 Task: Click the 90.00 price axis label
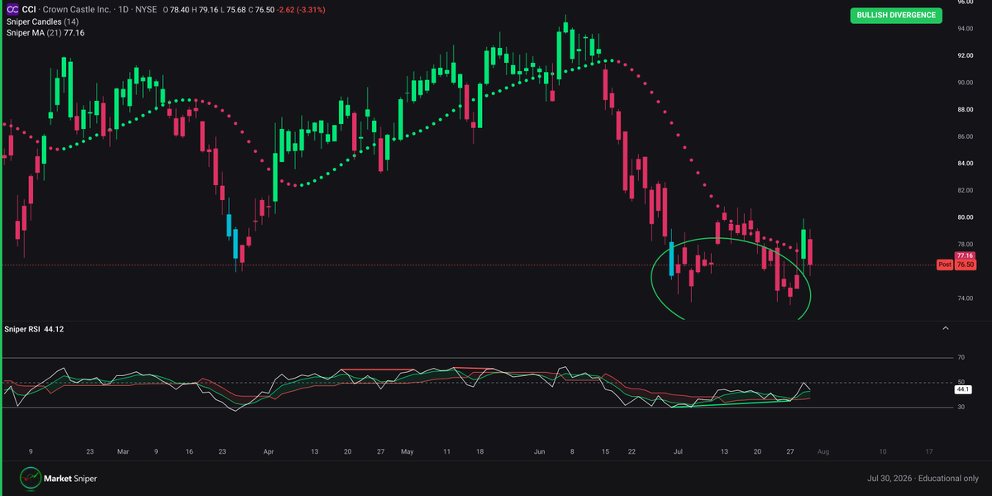[x=966, y=83]
